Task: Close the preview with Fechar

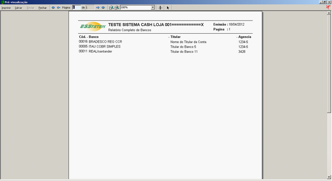Action: pyautogui.click(x=42, y=8)
